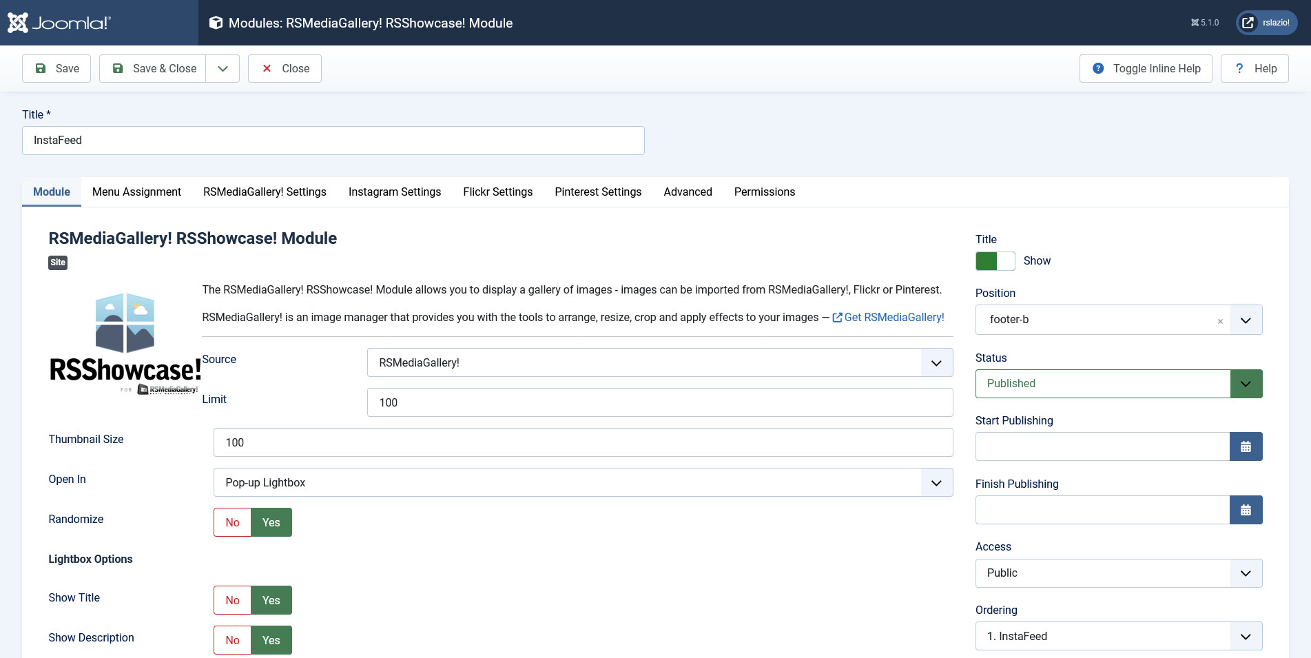The width and height of the screenshot is (1311, 658).
Task: Go to the Advanced tab
Action: pos(688,192)
